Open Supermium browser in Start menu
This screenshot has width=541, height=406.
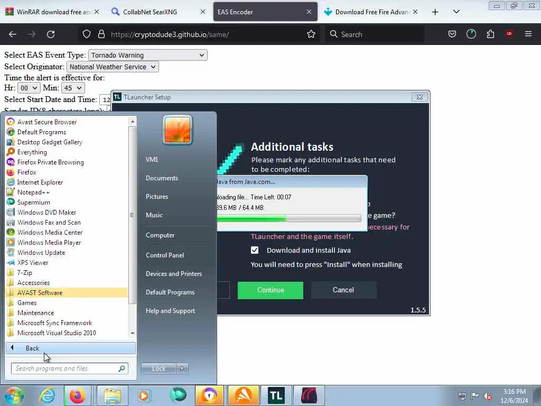(x=33, y=202)
